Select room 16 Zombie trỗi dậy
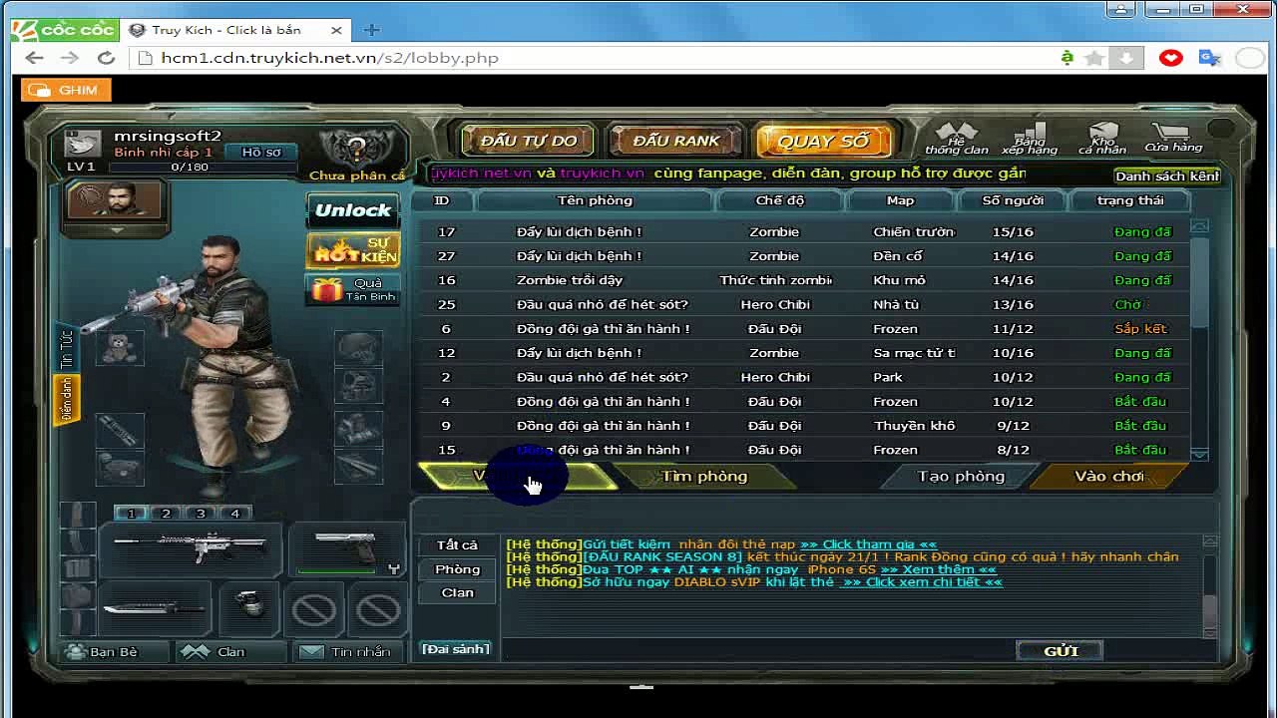 pos(803,280)
